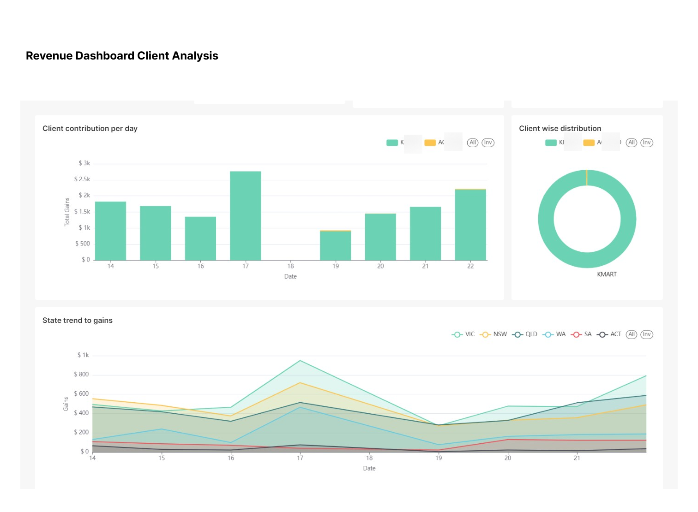Click the $ 400 label on state trend axis
The height and width of the screenshot is (512, 698).
point(81,413)
